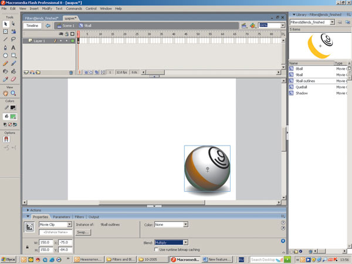Select the Eyedropper tool
The image size is (352, 264).
click(5, 79)
